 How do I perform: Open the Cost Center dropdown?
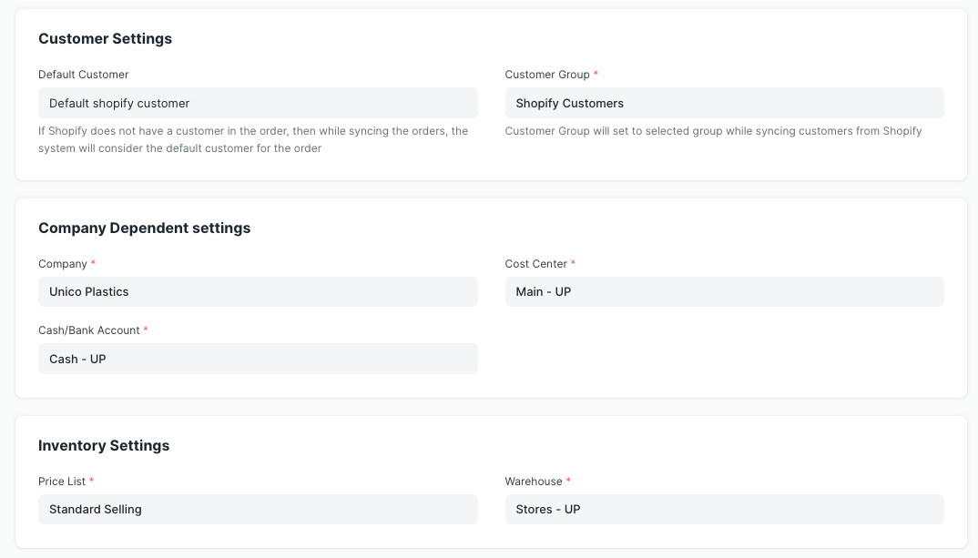[724, 291]
